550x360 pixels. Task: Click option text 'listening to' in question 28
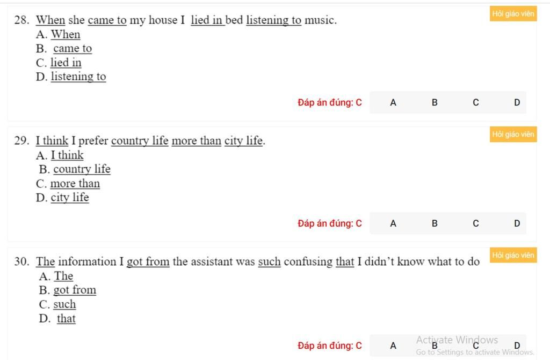(x=78, y=77)
